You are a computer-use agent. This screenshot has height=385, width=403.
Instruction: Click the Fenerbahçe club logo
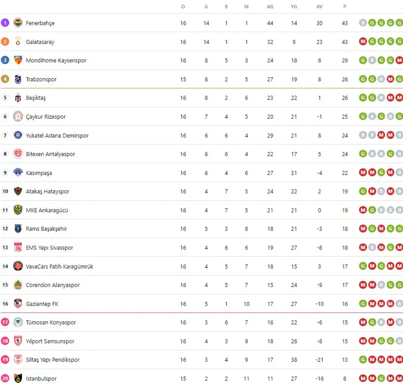pyautogui.click(x=18, y=23)
